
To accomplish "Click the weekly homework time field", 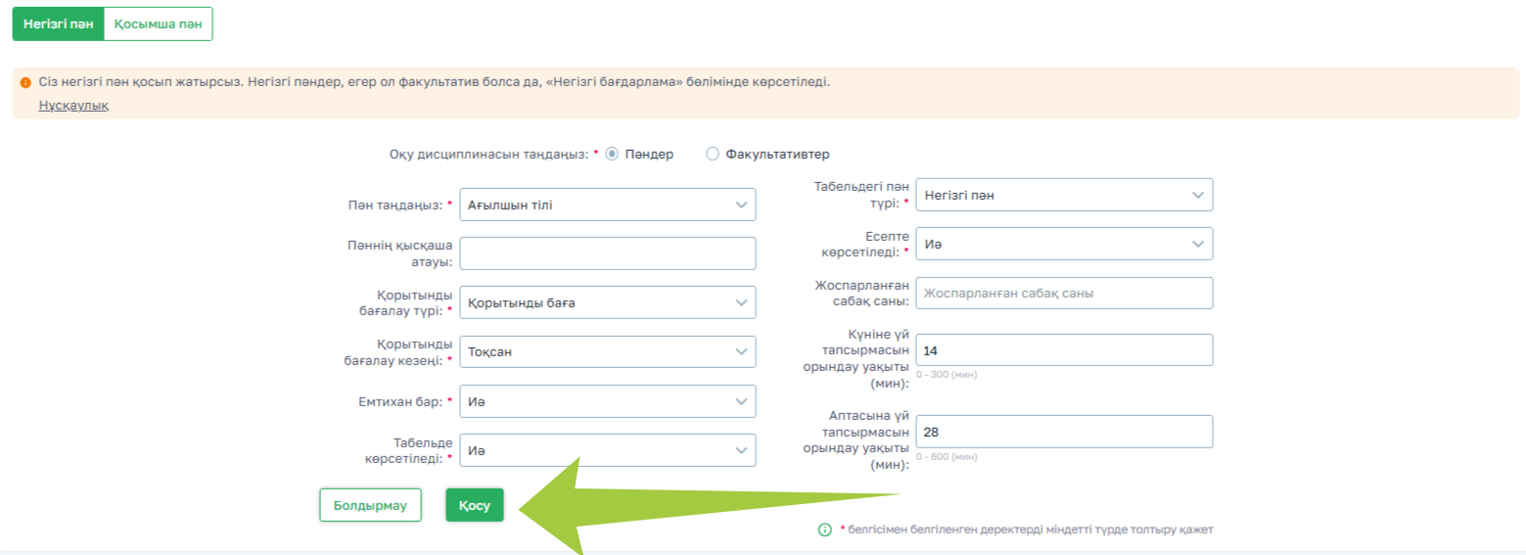I will coord(1063,432).
